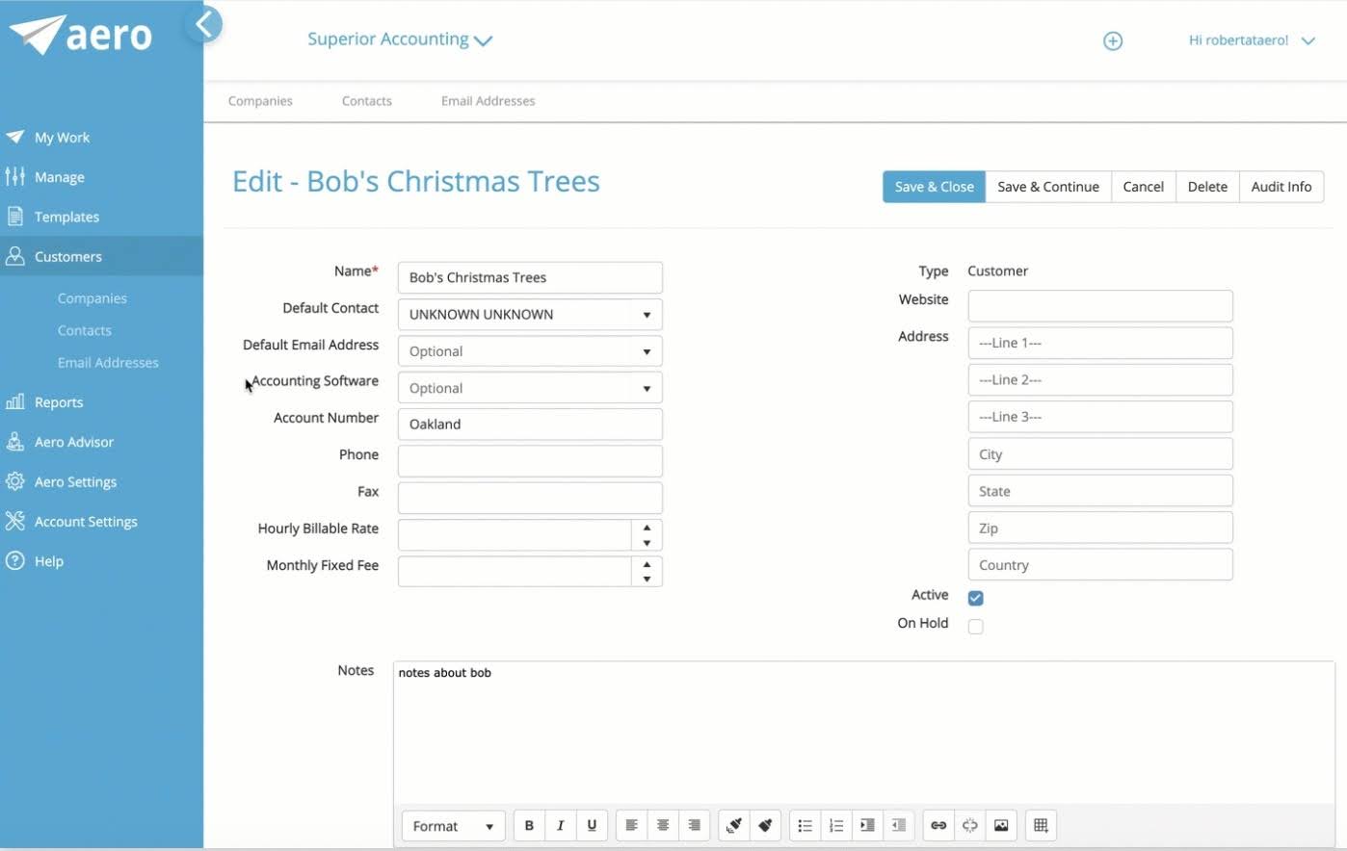The image size is (1347, 851).
Task: Select Customers in sidebar
Action: (101, 256)
